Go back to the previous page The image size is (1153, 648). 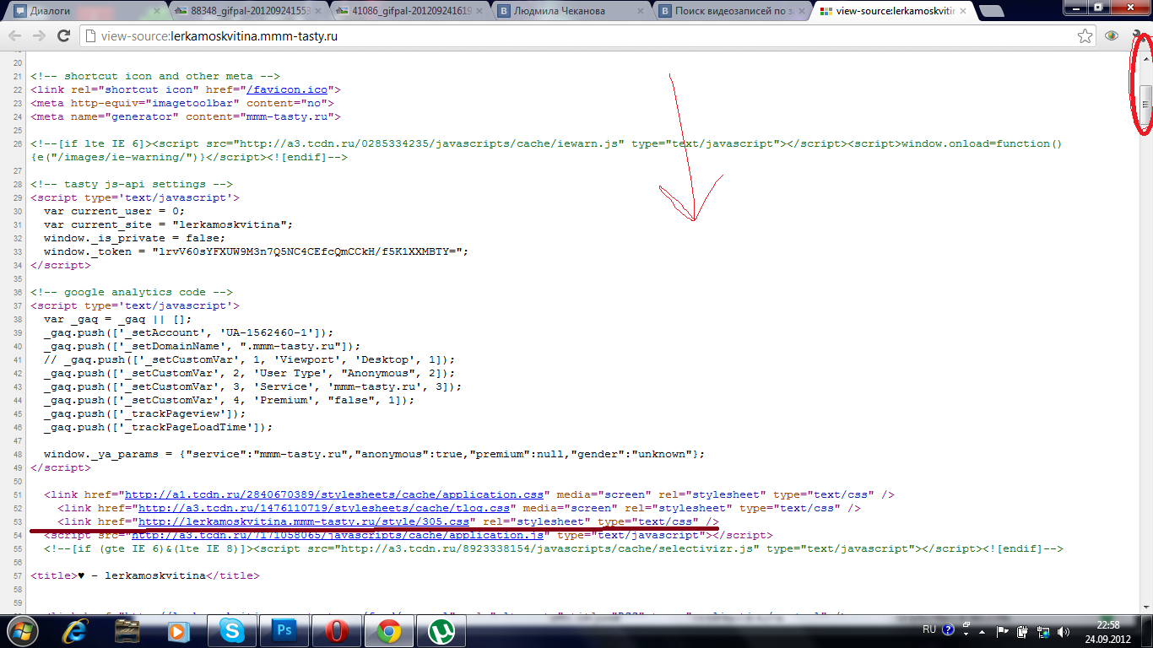[15, 36]
